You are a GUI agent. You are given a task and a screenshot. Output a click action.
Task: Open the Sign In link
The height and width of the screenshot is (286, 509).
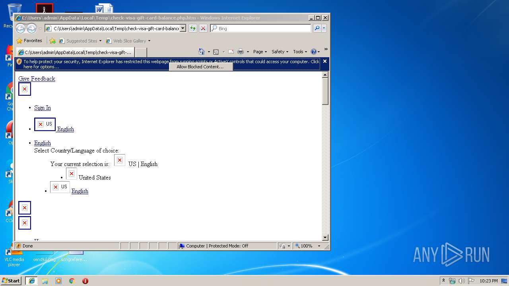pos(43,108)
